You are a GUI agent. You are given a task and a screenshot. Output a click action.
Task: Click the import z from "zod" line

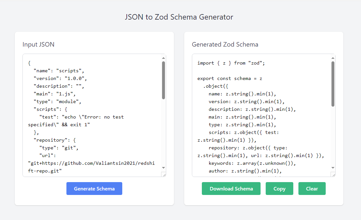(x=231, y=63)
